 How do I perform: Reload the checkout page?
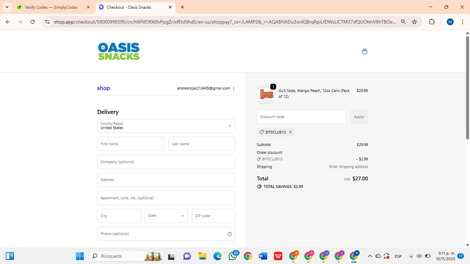tap(33, 22)
